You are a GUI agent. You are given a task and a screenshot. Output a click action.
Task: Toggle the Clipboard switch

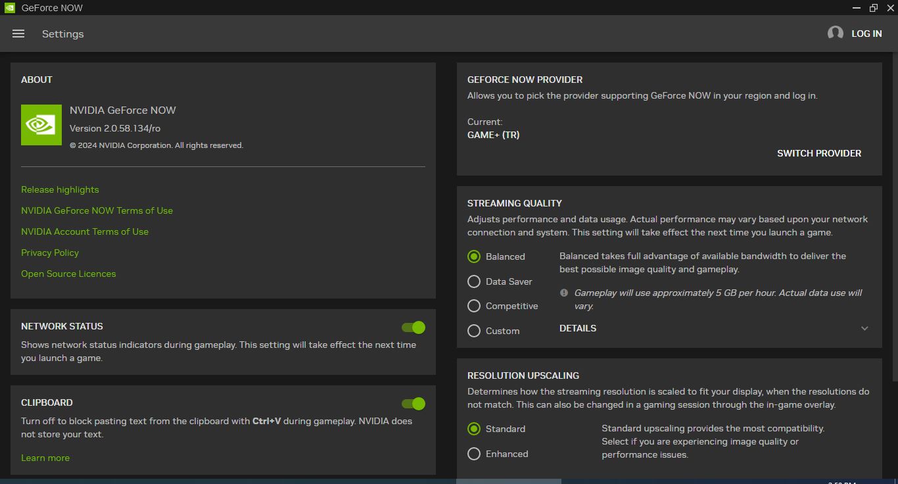(414, 404)
